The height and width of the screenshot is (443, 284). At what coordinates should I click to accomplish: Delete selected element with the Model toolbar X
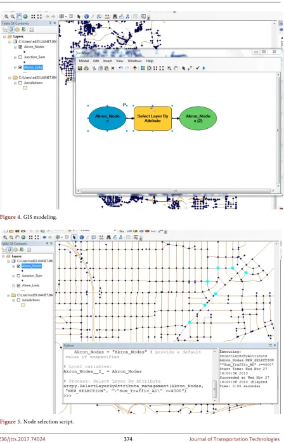coord(113,68)
